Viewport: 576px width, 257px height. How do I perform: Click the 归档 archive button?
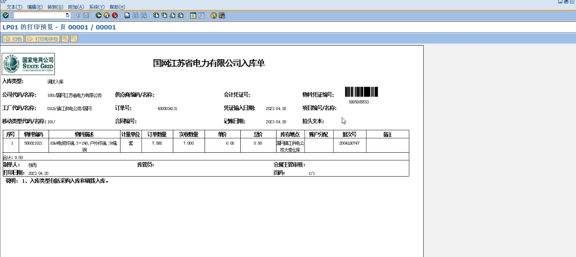coord(13,39)
